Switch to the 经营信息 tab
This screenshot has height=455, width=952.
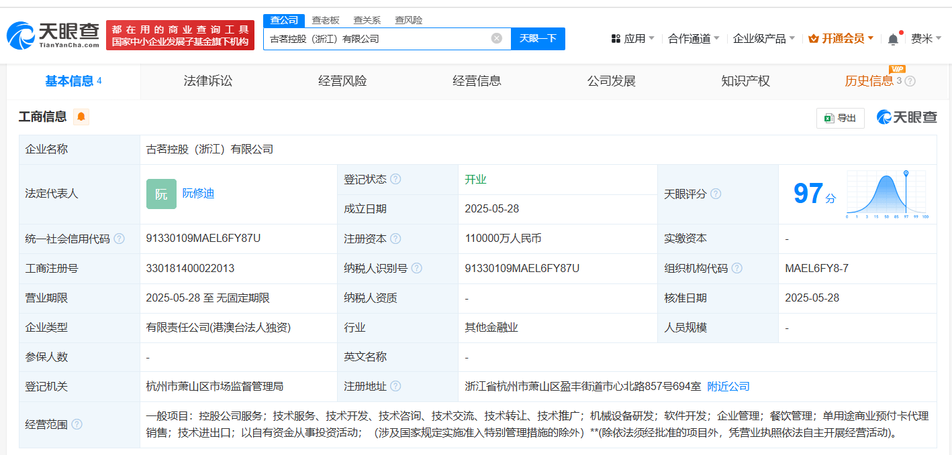tap(477, 81)
